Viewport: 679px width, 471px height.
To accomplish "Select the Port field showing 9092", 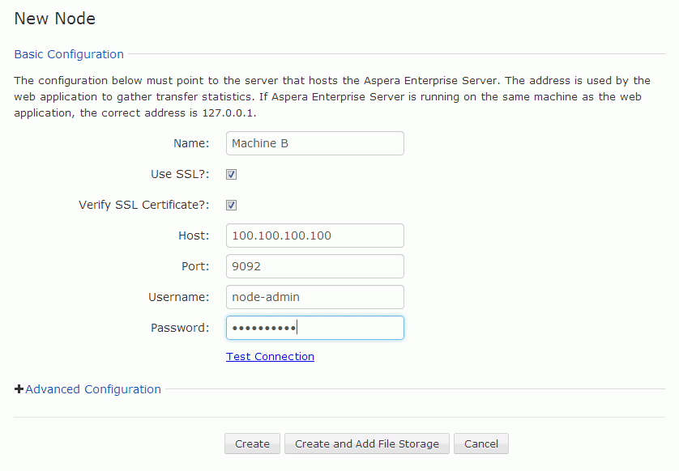I will click(315, 266).
